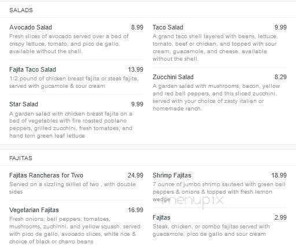Click the Vegetarian Fajitas title

(x=34, y=210)
